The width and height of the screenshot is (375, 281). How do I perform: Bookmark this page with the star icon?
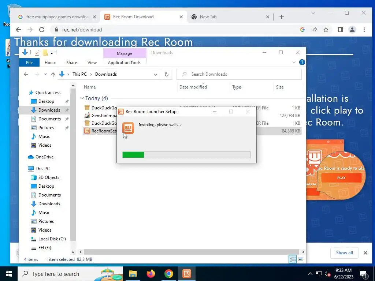(326, 30)
